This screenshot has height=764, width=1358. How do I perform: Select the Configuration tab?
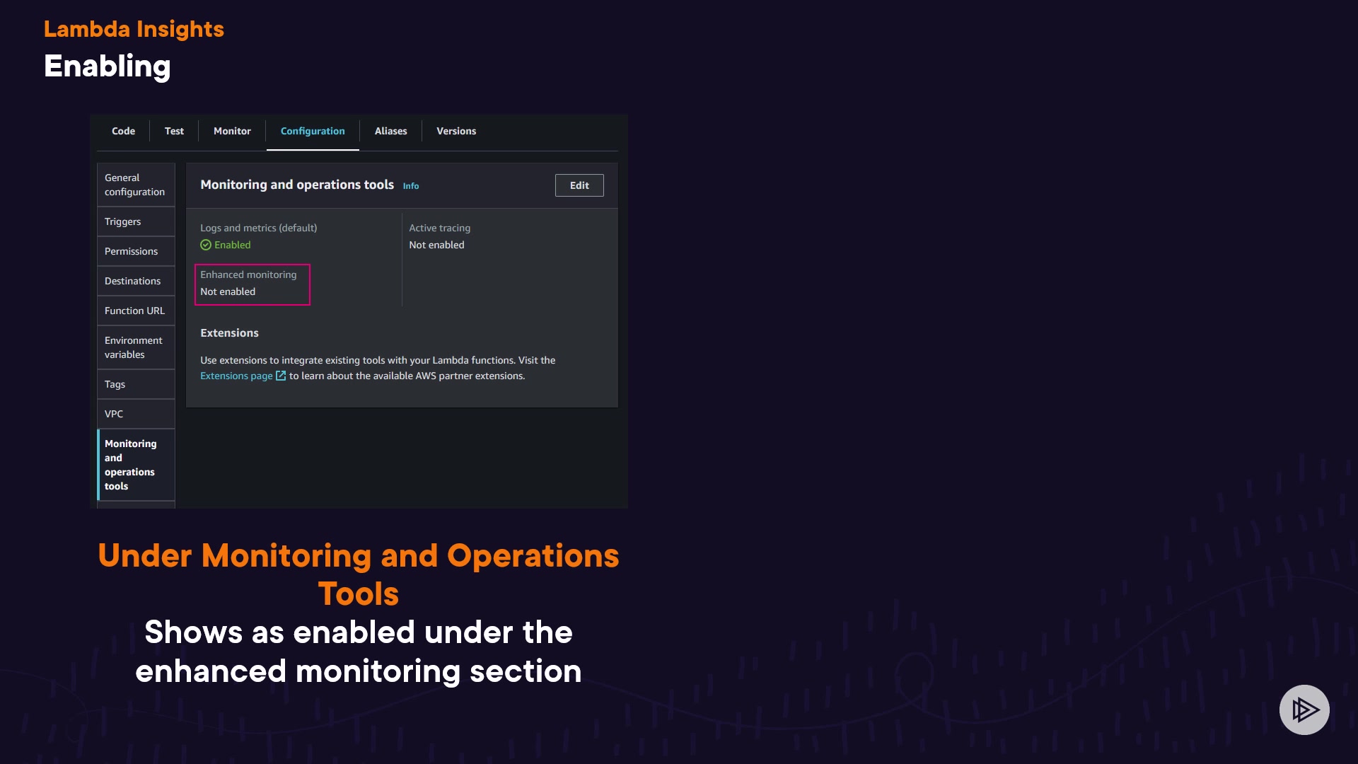pos(313,131)
